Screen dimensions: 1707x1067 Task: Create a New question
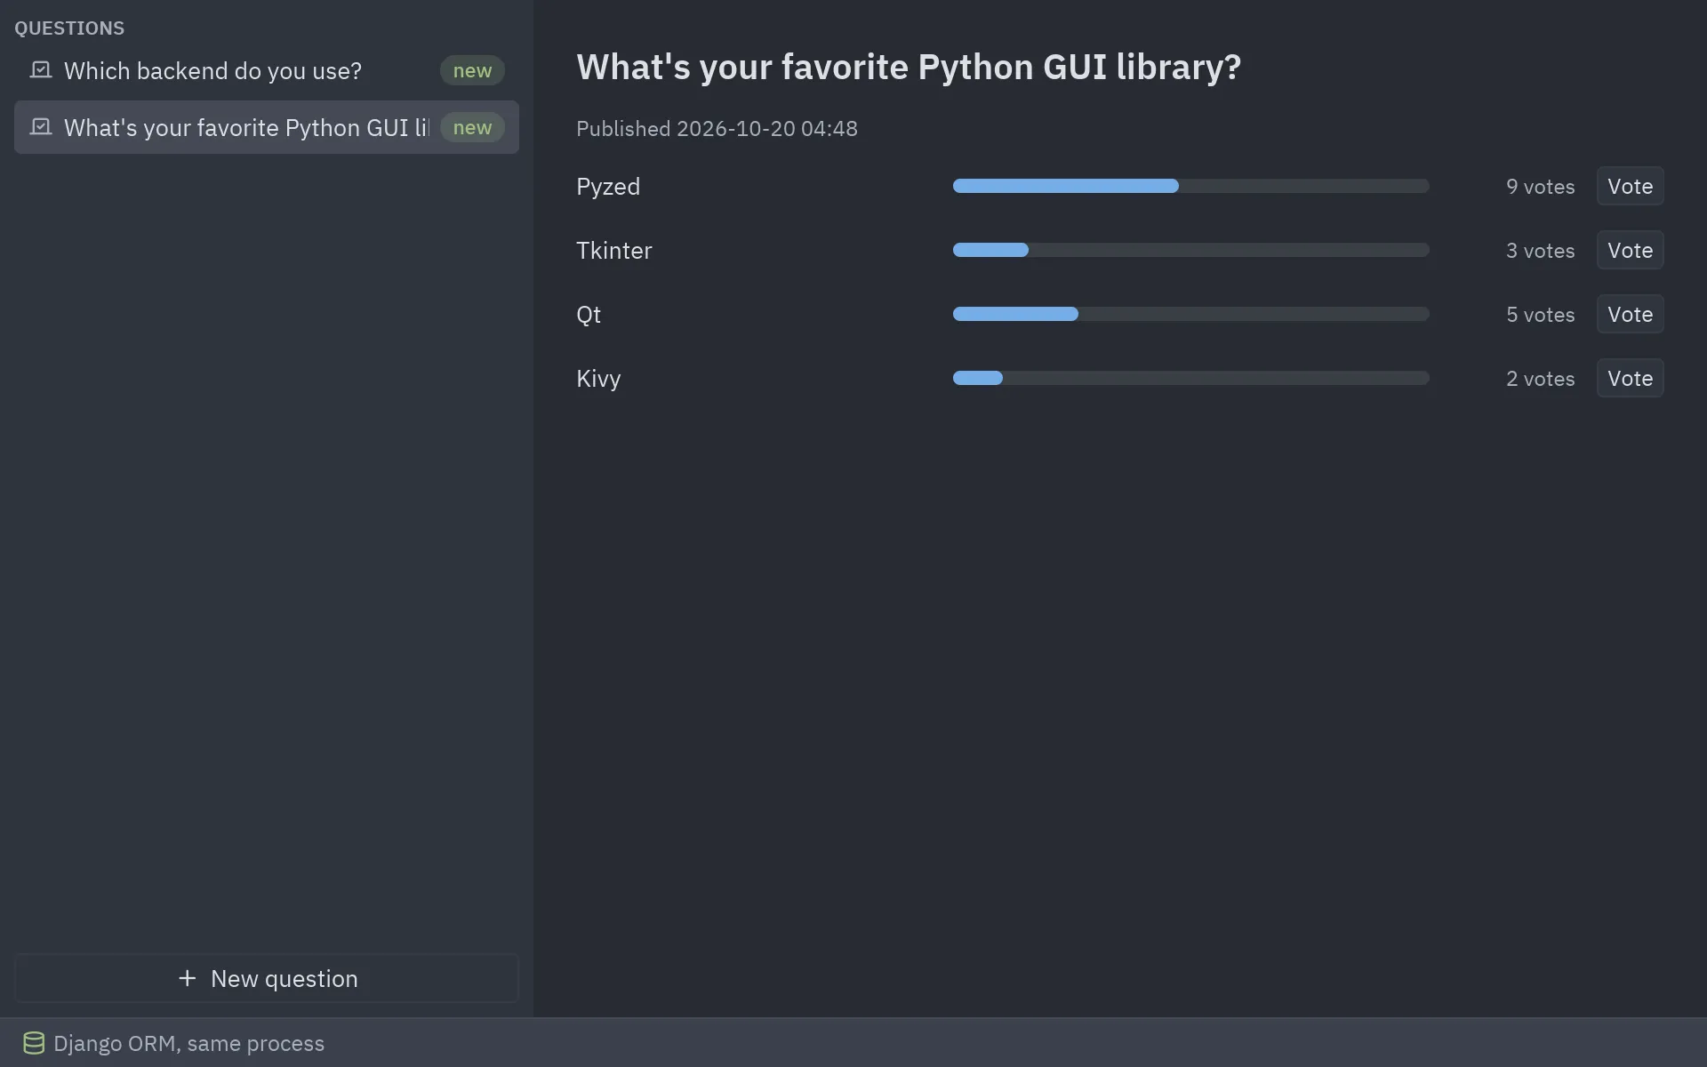click(267, 978)
